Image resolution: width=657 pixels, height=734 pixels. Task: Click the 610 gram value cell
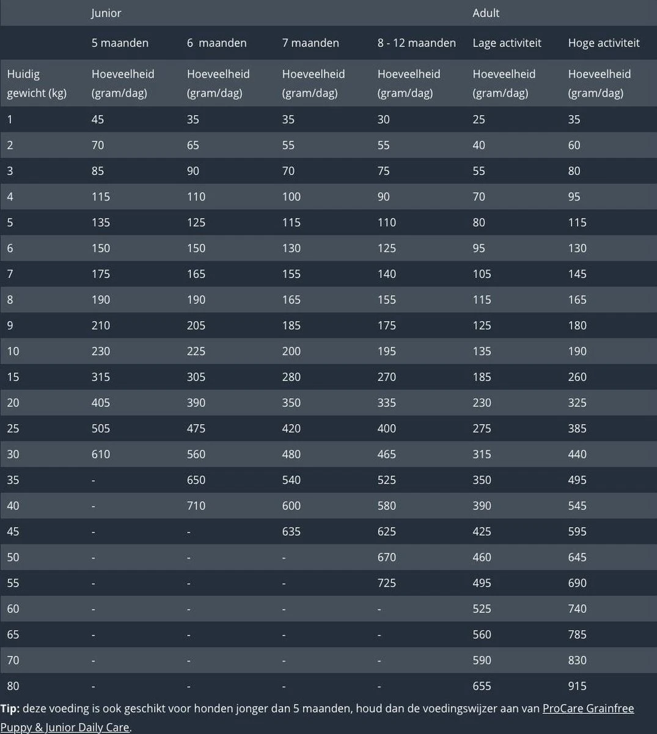click(101, 454)
